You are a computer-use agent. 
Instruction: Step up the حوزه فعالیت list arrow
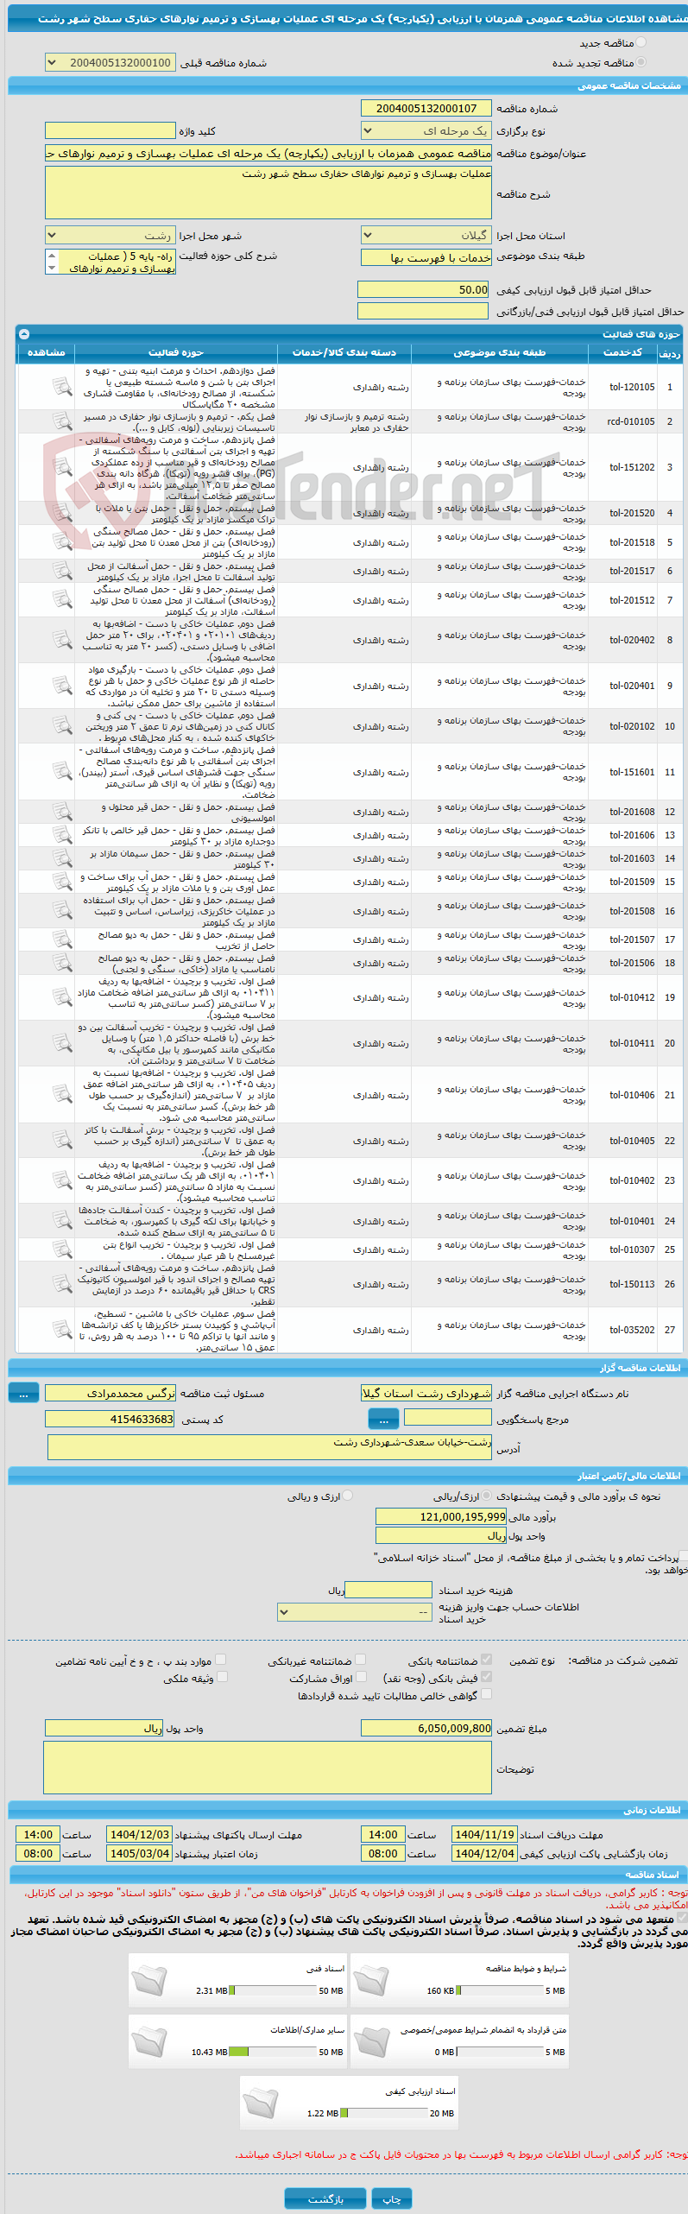[52, 256]
